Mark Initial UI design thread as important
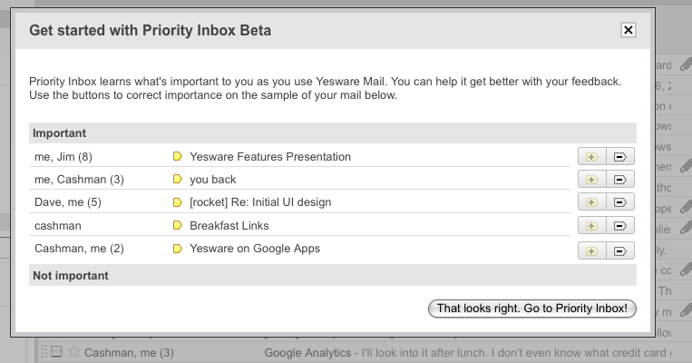This screenshot has height=363, width=692. [592, 202]
